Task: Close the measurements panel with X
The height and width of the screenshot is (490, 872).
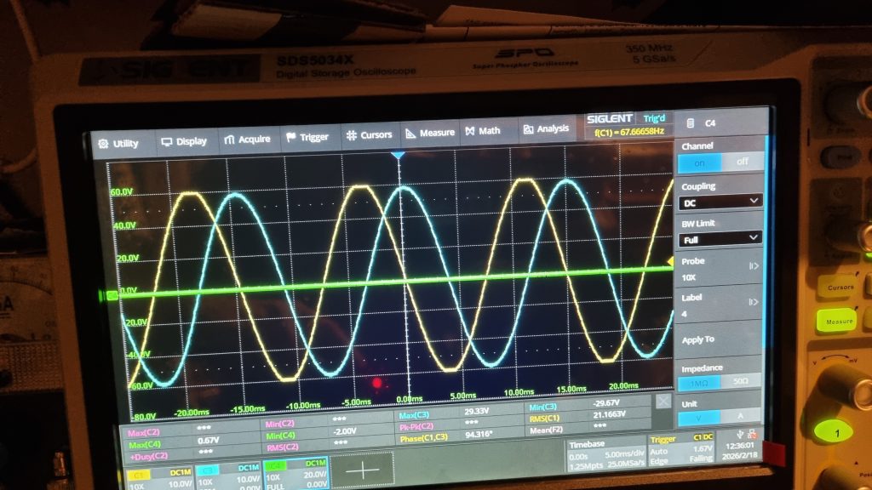Action: 664,401
